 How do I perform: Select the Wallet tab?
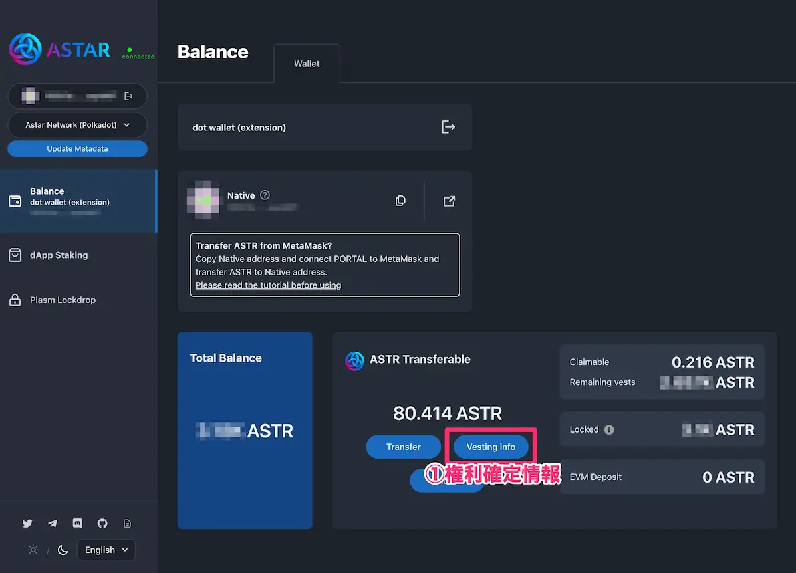pyautogui.click(x=307, y=64)
